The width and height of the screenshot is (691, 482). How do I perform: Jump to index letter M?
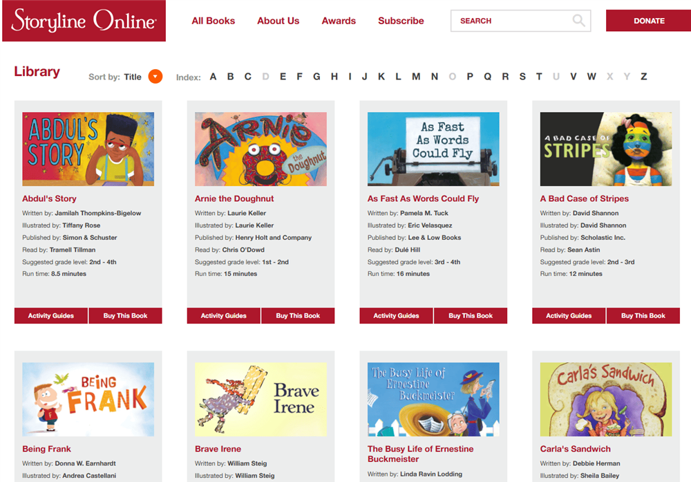pyautogui.click(x=416, y=77)
